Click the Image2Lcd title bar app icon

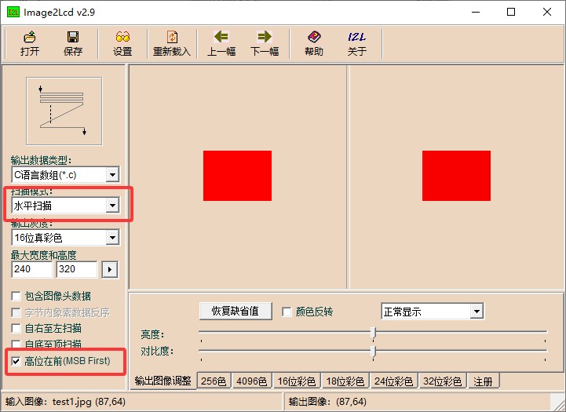click(x=13, y=12)
